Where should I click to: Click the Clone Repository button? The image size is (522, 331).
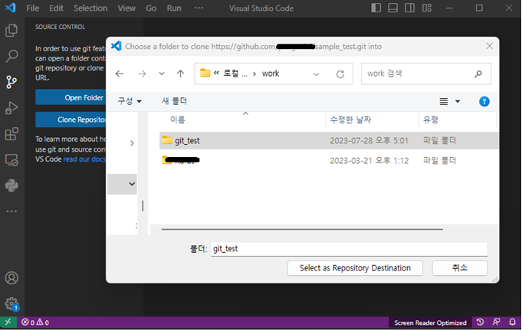click(x=71, y=120)
